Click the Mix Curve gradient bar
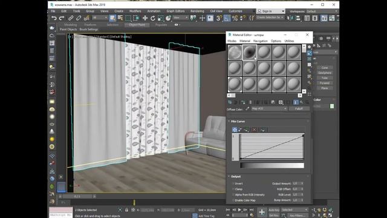The height and width of the screenshot is (218, 387). click(272, 165)
